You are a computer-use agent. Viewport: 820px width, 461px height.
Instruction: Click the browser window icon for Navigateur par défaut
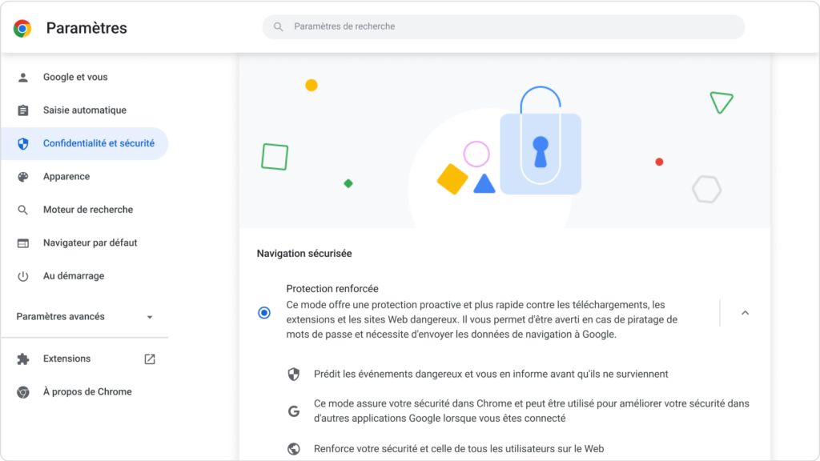23,243
